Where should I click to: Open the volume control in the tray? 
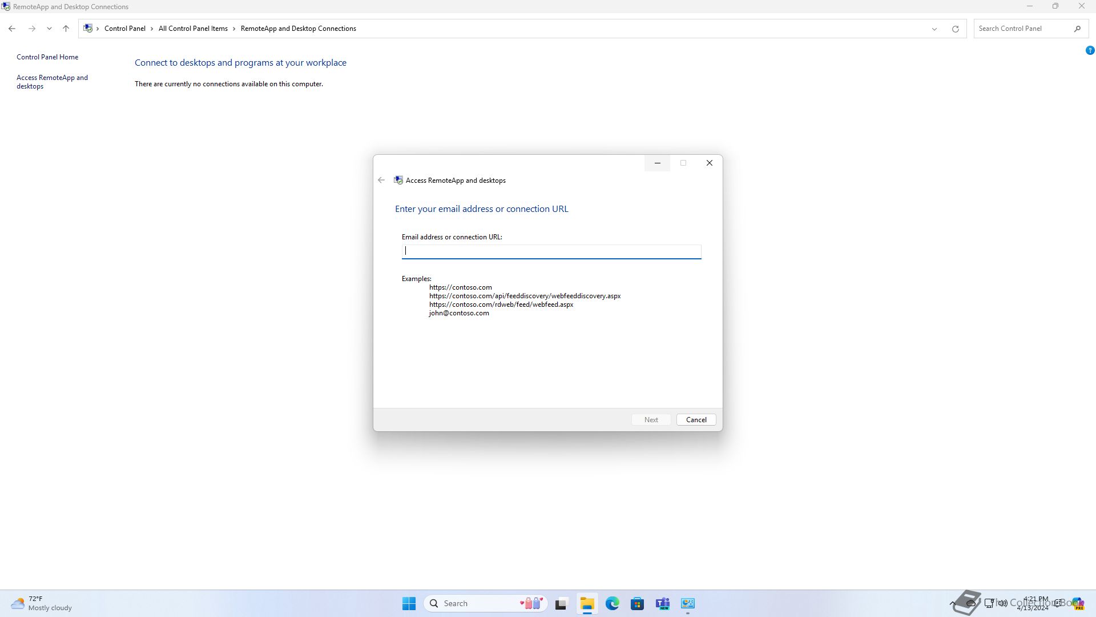click(1003, 603)
